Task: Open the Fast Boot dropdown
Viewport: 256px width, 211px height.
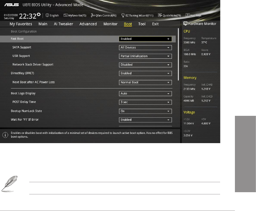Action: [145, 39]
